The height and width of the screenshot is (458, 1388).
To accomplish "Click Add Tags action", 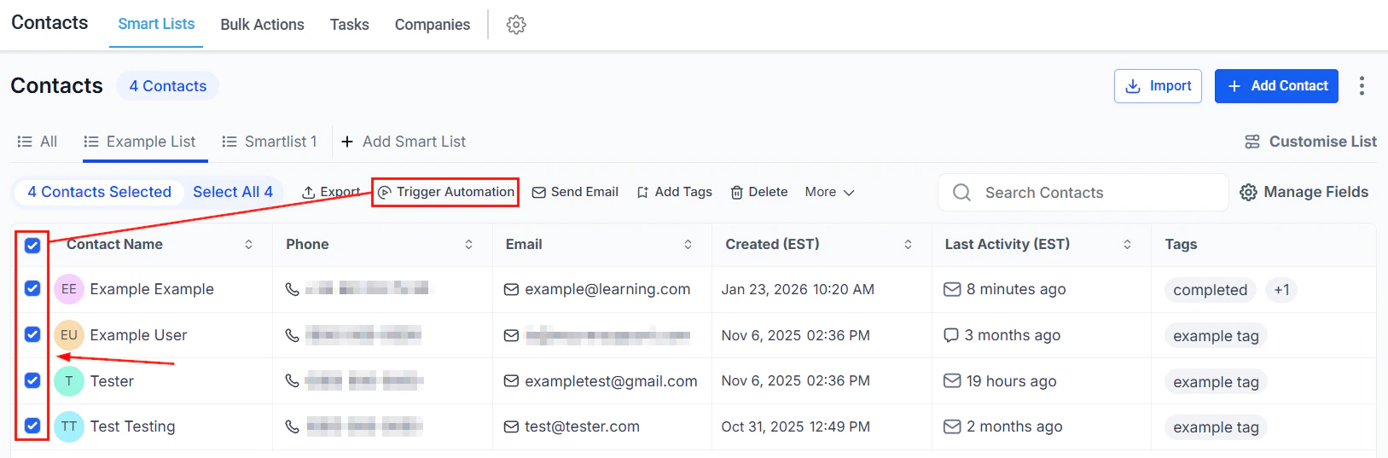I will pyautogui.click(x=674, y=192).
